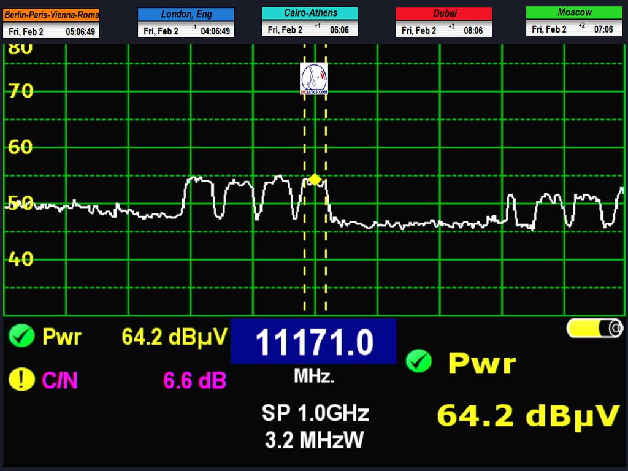The image size is (628, 471).
Task: Click the small 64.2 dBµV power value
Action: point(174,336)
